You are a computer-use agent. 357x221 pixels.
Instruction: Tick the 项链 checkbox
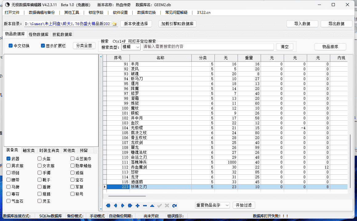coord(8,173)
